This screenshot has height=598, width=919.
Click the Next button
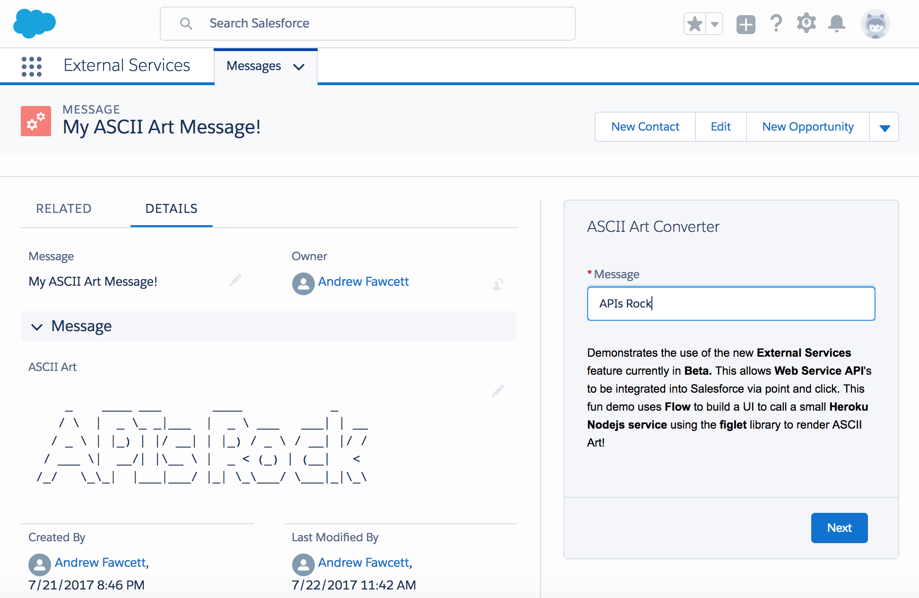pos(839,528)
